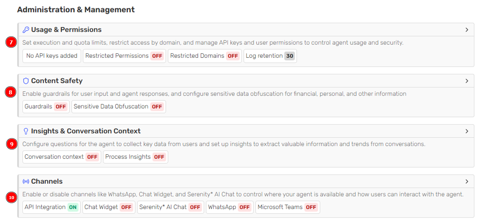This screenshot has height=224, width=479.
Task: Toggle the Guardrails OFF badge
Action: 61,107
